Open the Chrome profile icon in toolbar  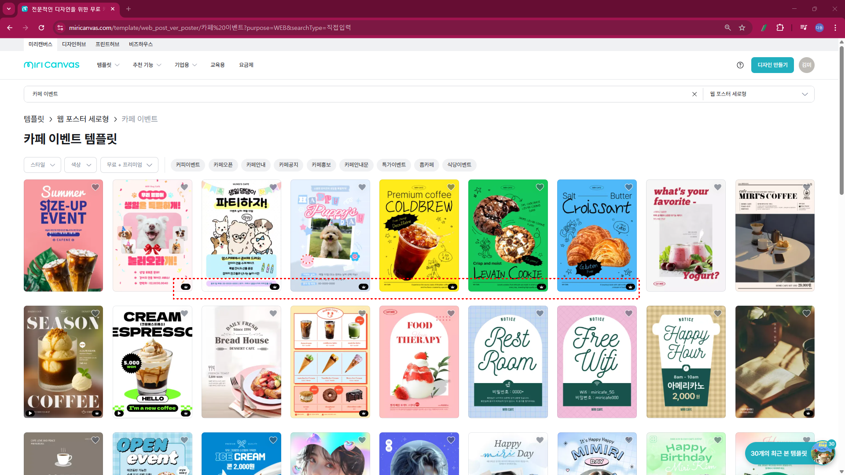[819, 28]
